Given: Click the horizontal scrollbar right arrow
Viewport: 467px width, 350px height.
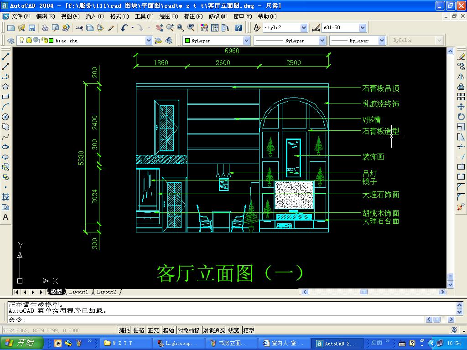Looking at the screenshot, I should [442, 292].
